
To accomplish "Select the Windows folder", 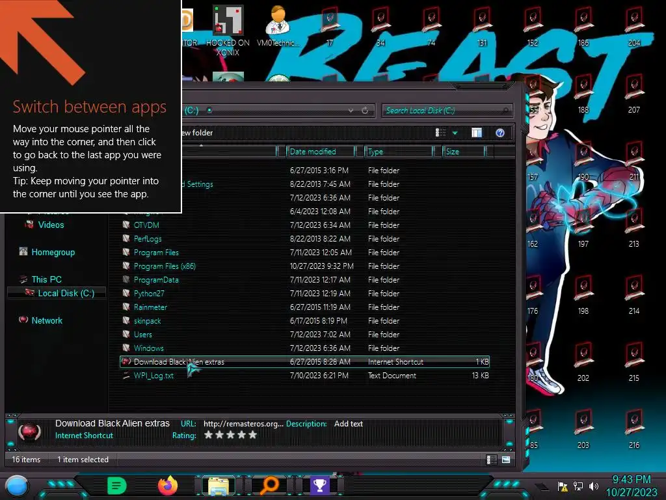I will click(x=304, y=348).
